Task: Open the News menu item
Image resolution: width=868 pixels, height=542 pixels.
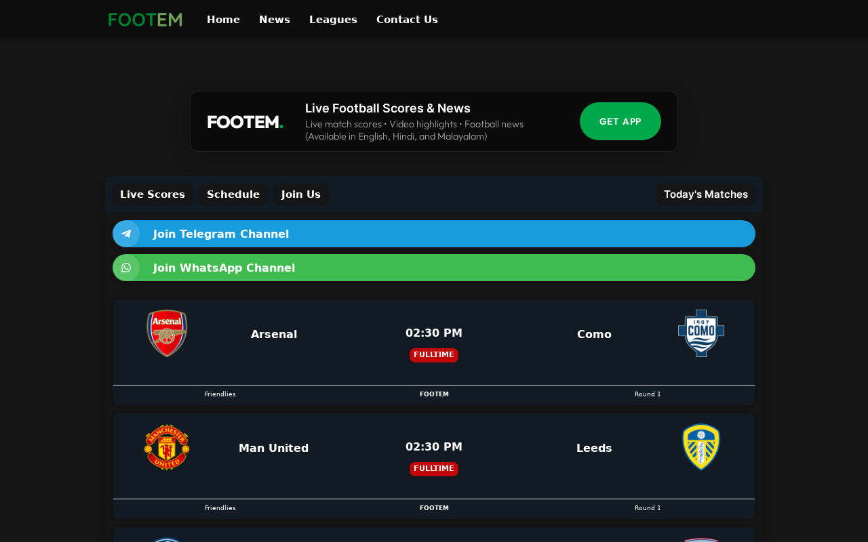Action: pos(275,20)
